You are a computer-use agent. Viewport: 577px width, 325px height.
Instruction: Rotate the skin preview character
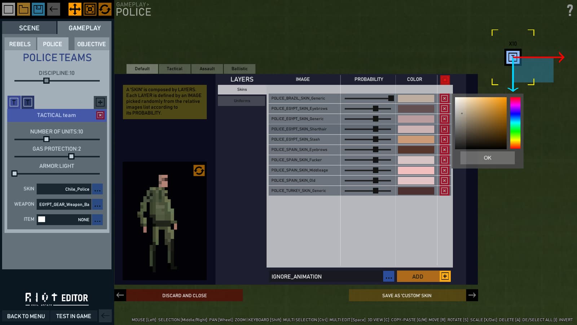point(199,170)
